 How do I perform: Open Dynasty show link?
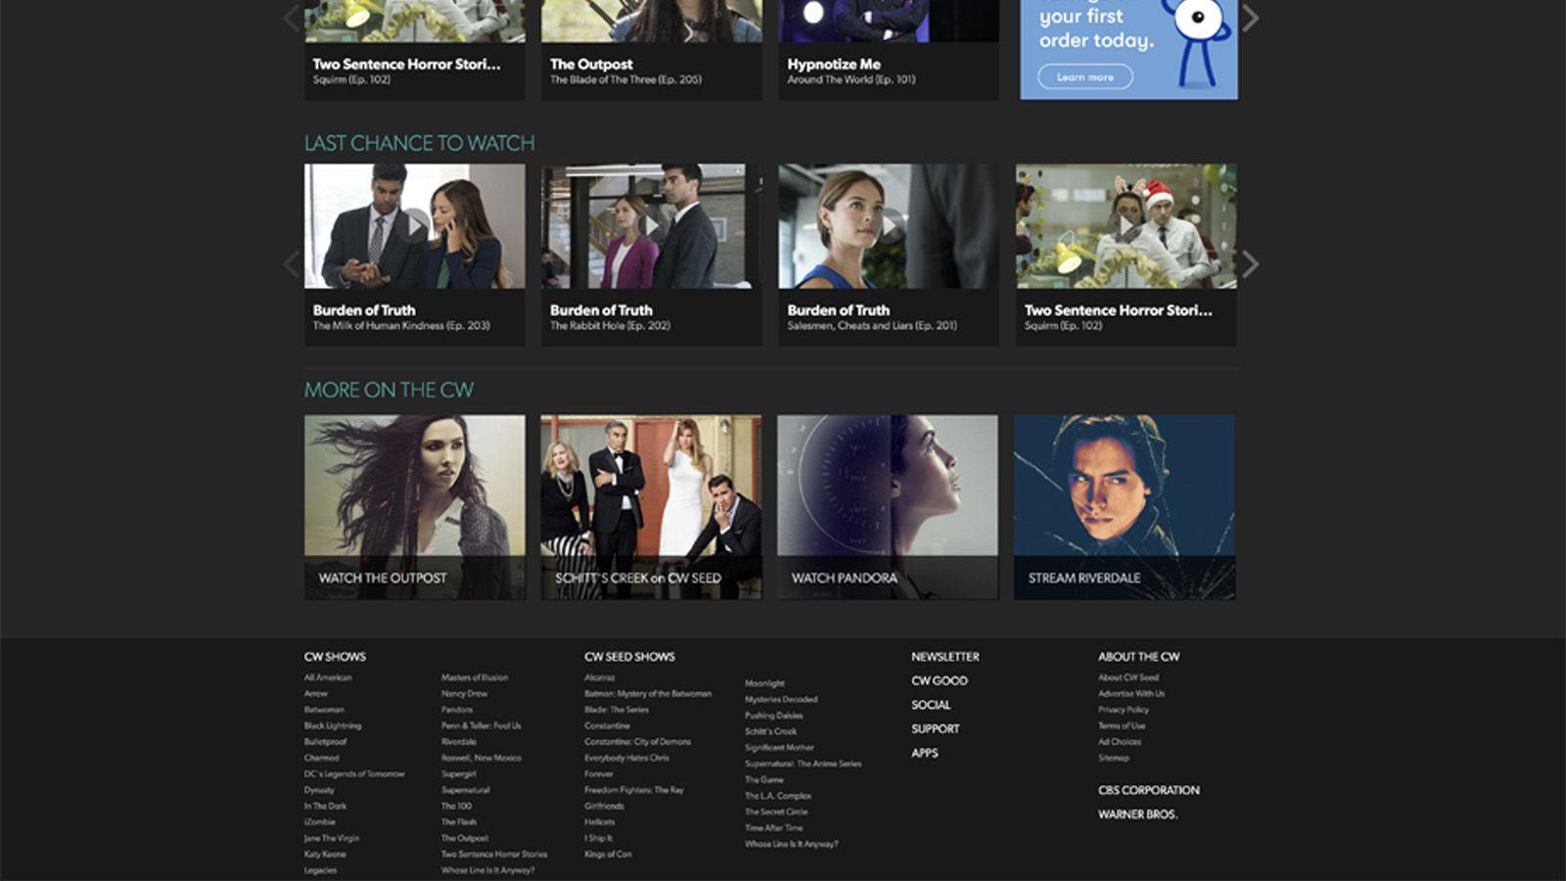(319, 790)
